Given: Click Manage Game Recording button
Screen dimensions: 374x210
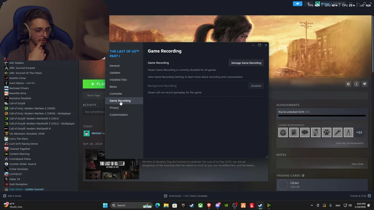Looking at the screenshot, I should tap(246, 63).
